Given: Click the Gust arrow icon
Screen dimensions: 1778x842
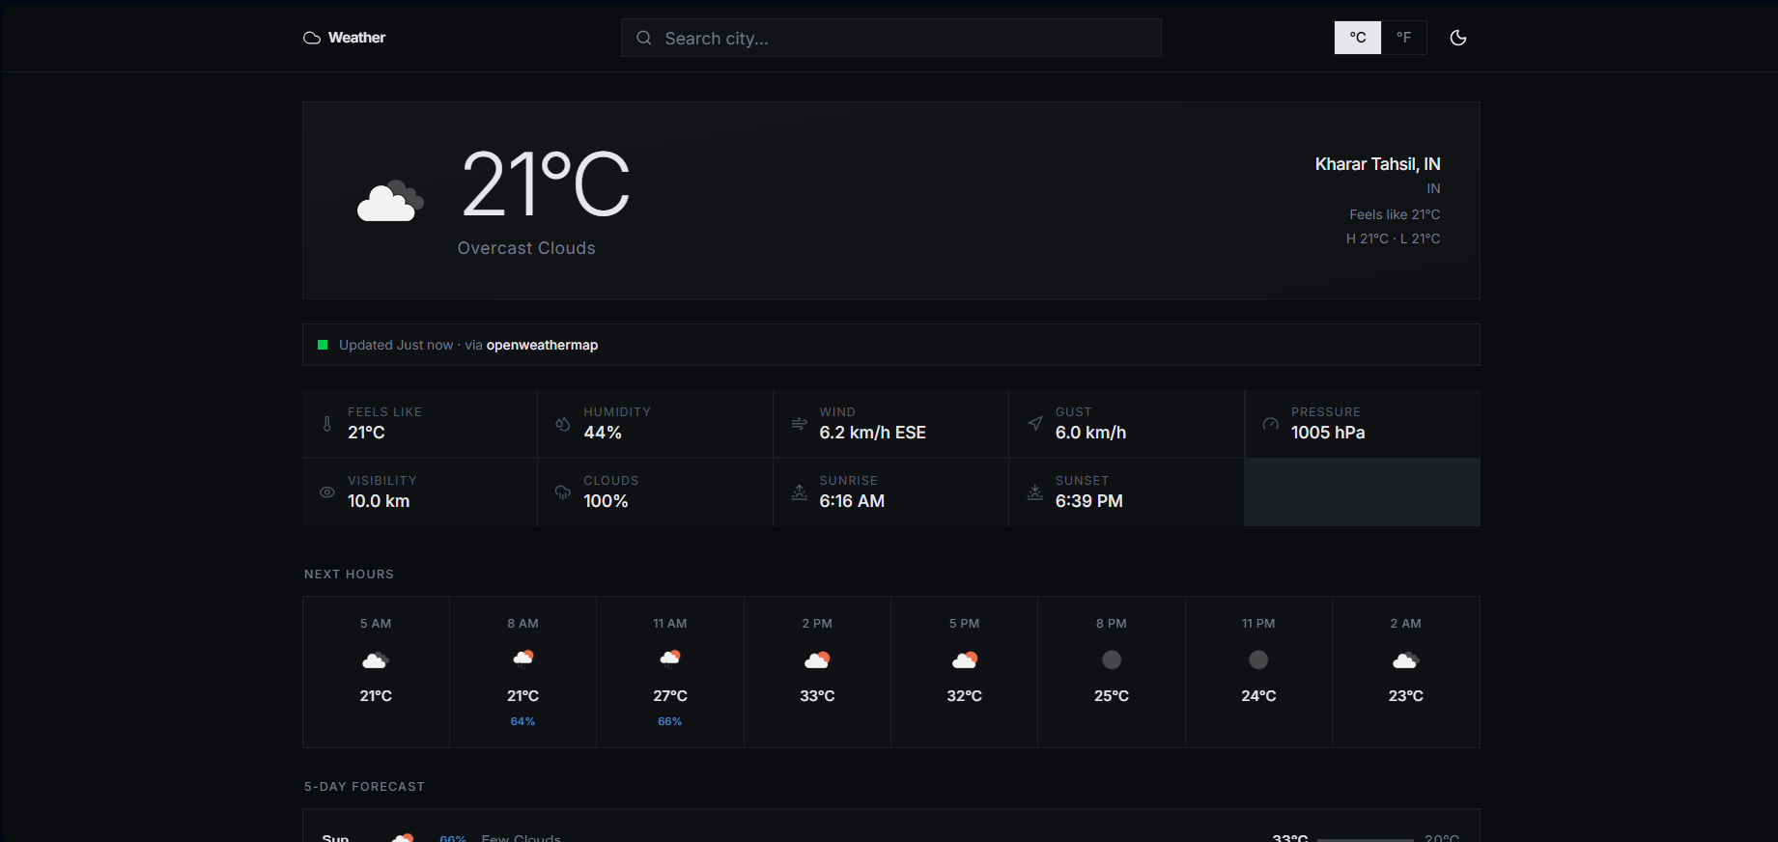Looking at the screenshot, I should [1034, 423].
